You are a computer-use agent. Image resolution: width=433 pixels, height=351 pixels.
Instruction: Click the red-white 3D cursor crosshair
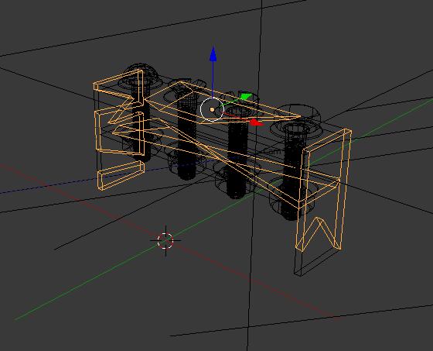165,240
